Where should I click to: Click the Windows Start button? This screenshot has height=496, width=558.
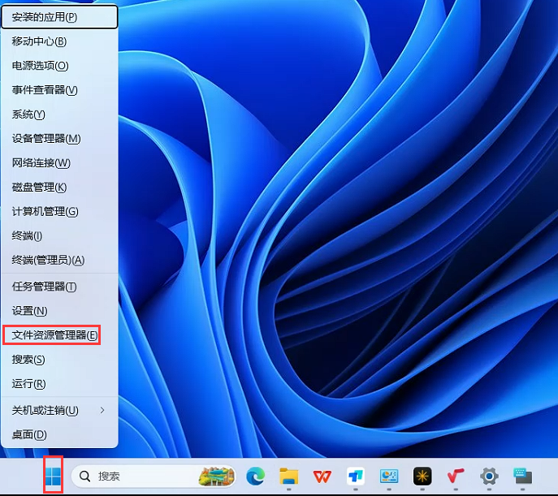(x=54, y=476)
